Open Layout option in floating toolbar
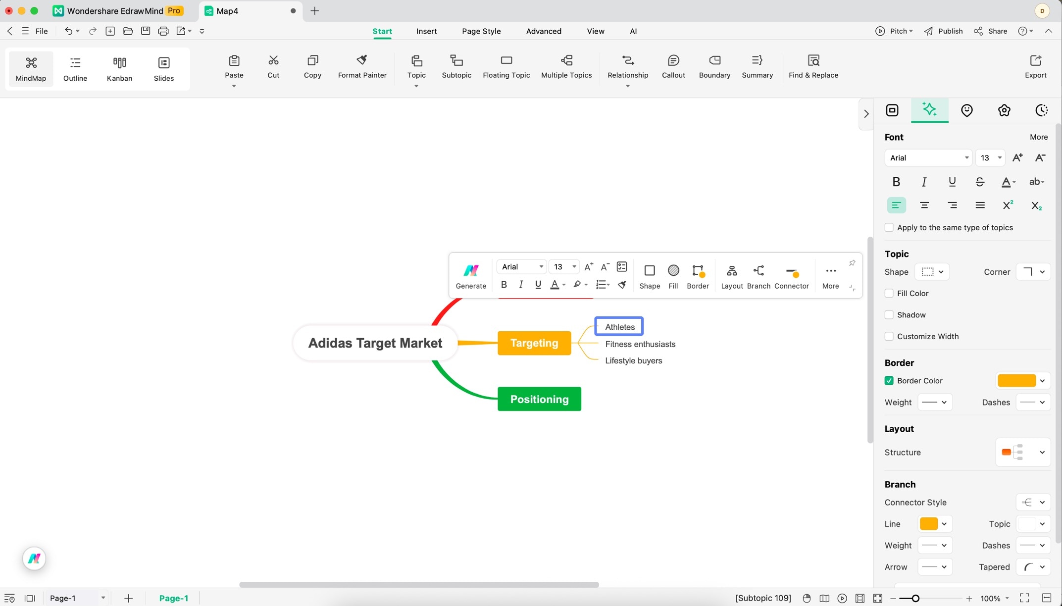The width and height of the screenshot is (1062, 610). (x=732, y=276)
